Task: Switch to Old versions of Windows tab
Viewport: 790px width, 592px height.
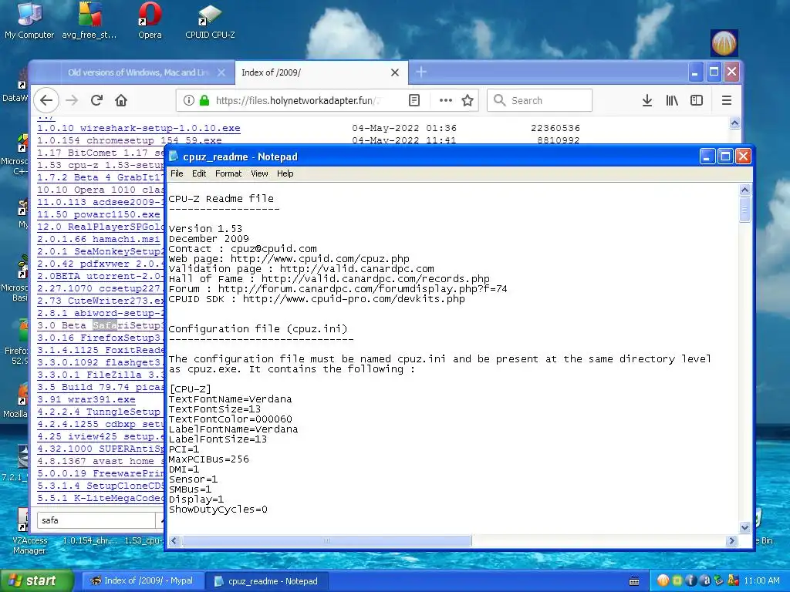Action: coord(139,72)
